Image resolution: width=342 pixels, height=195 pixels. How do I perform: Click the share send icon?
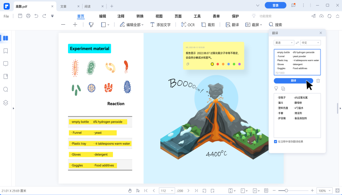[313, 16]
